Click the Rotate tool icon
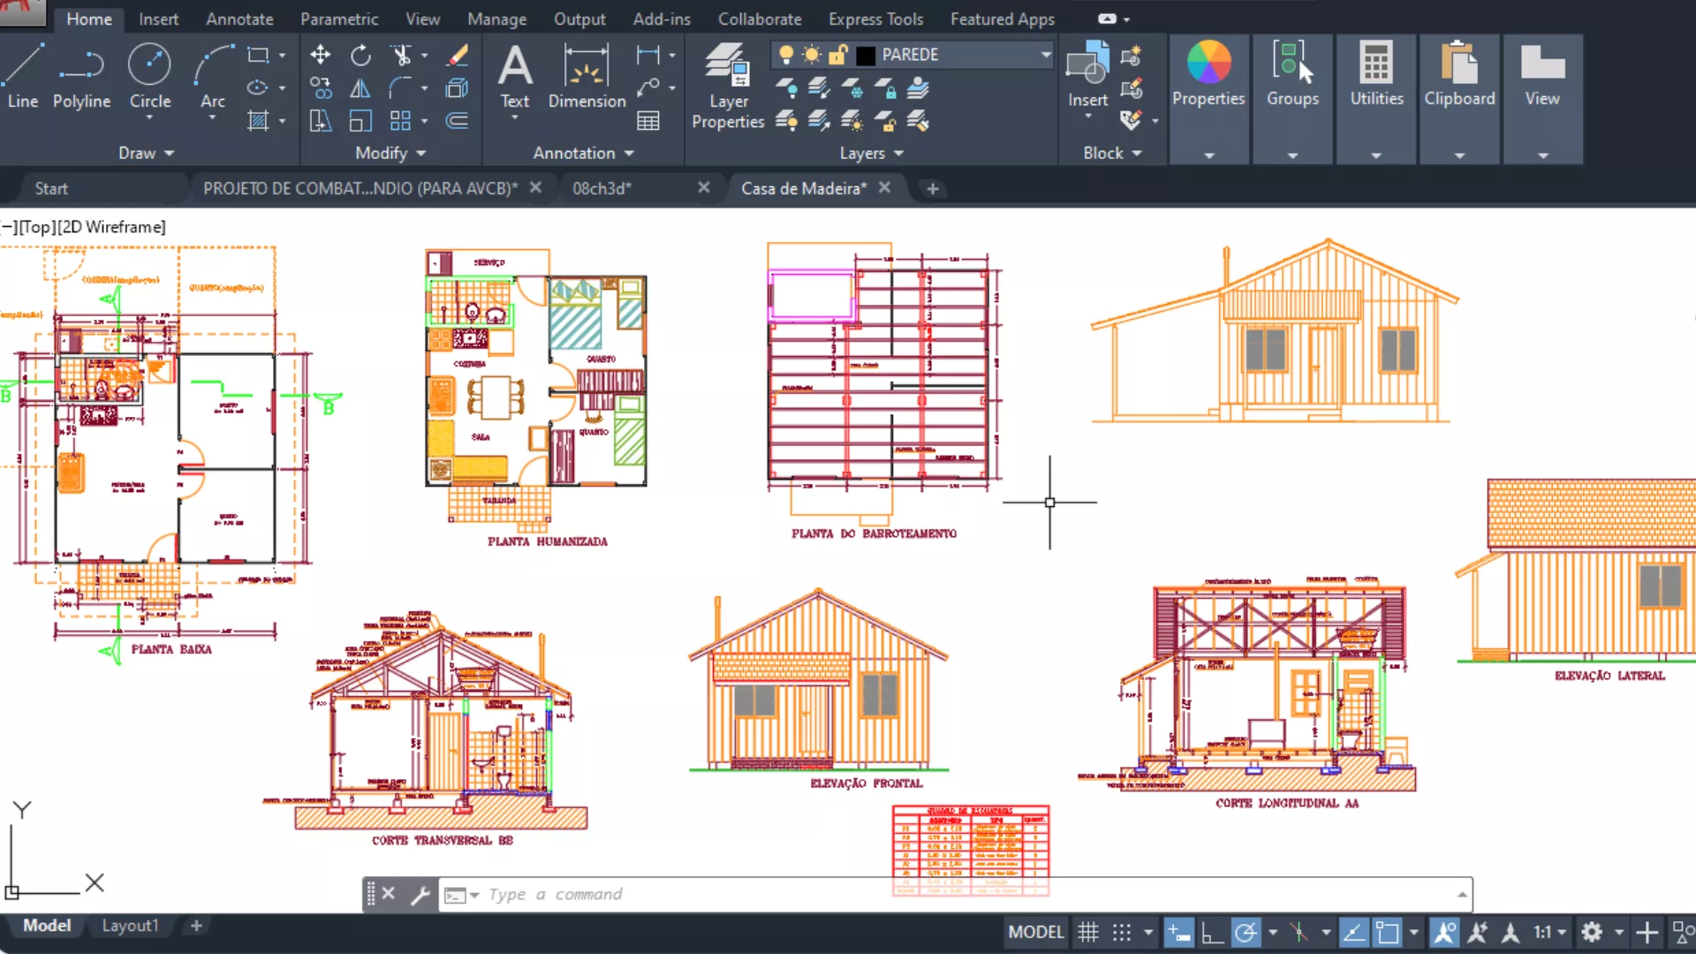1696x954 pixels. tap(360, 56)
